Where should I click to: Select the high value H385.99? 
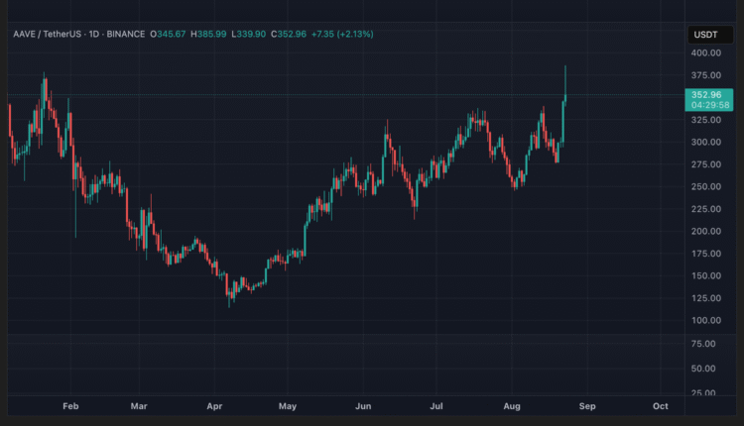click(x=212, y=34)
